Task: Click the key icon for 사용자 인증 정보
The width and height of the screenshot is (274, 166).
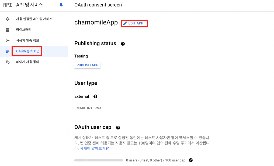Action: point(8,41)
